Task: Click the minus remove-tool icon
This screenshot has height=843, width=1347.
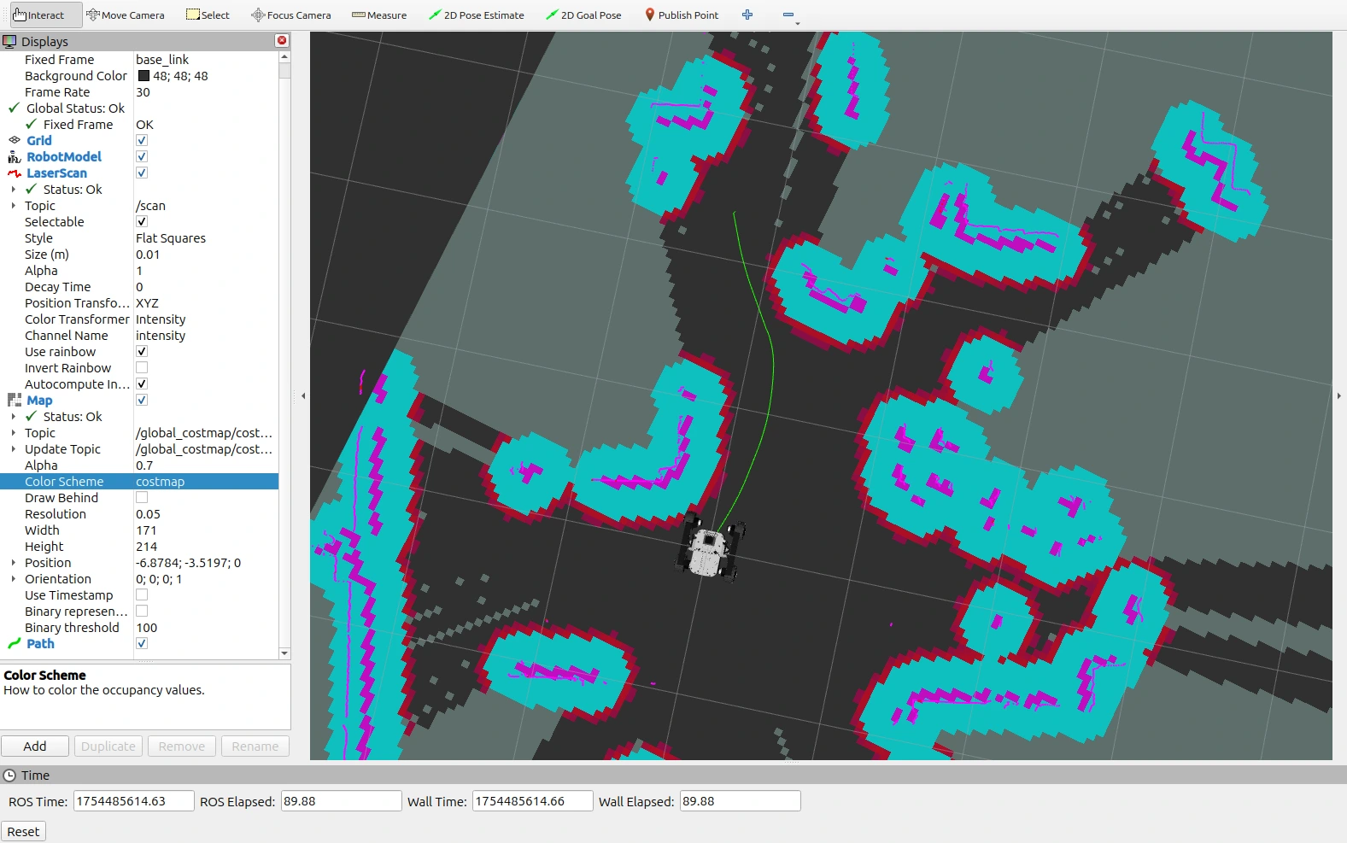Action: pos(788,15)
